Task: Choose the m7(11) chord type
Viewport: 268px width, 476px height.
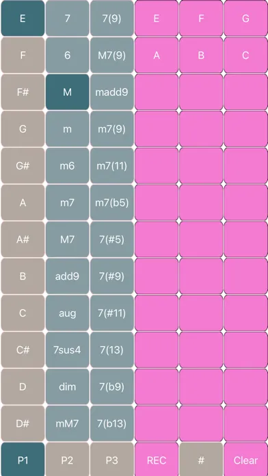Action: pyautogui.click(x=112, y=166)
